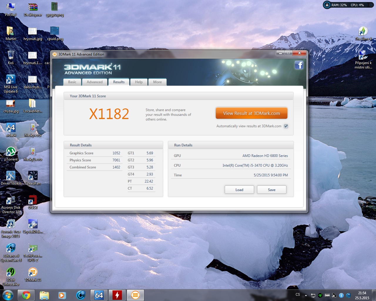Click the Physics Score value 7061
This screenshot has height=301, width=376.
[x=116, y=160]
